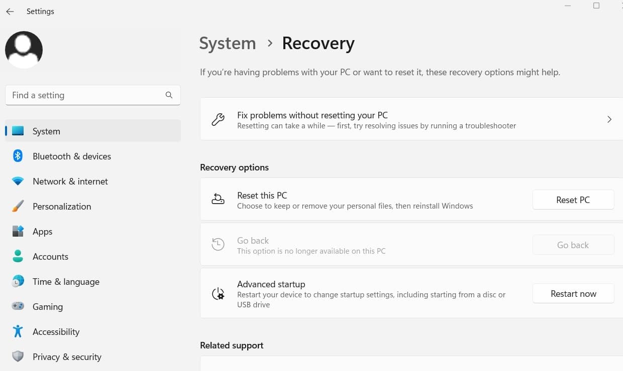The height and width of the screenshot is (371, 623).
Task: Click the Privacy & security shield icon
Action: 18,356
